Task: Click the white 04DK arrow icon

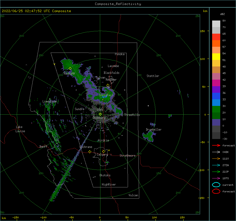Action: point(216,152)
